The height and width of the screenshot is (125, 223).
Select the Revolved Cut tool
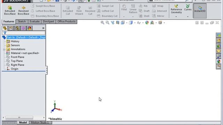coord(90,10)
